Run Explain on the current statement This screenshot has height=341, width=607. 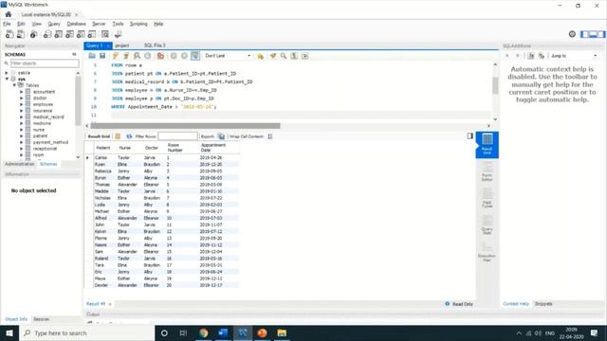137,56
